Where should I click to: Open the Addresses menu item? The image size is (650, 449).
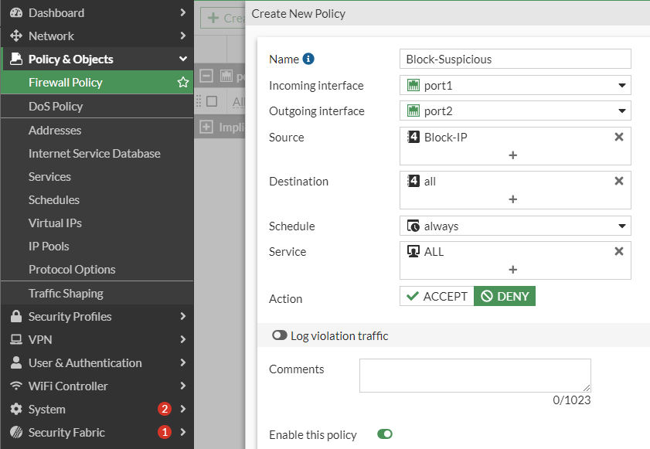click(55, 130)
